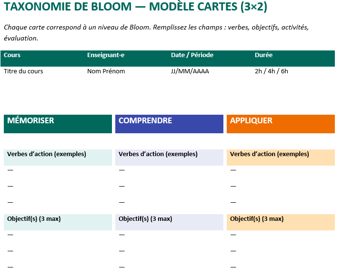342x277 pixels.
Task: Select the 'JJ/MM/AAAA' date cell
Action: click(190, 71)
